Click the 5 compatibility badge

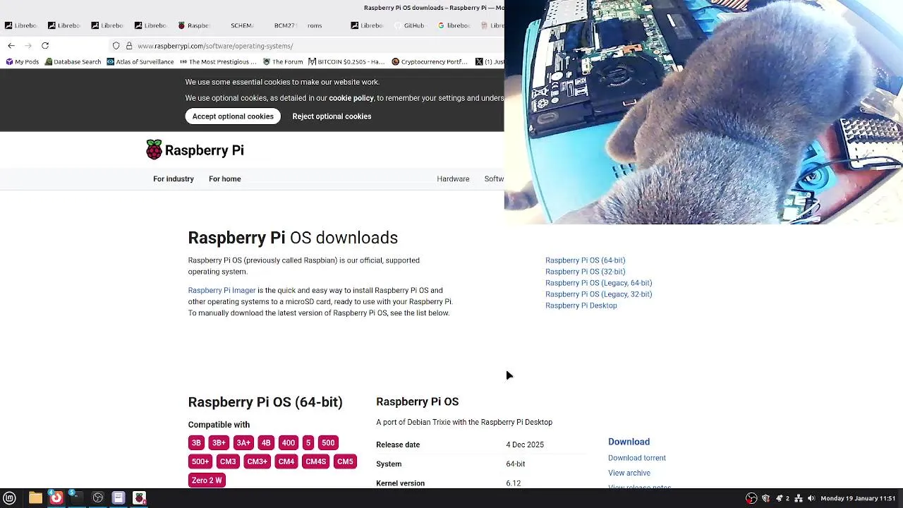308,442
